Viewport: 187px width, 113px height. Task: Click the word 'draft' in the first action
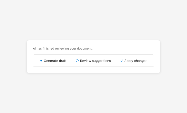(x=62, y=61)
